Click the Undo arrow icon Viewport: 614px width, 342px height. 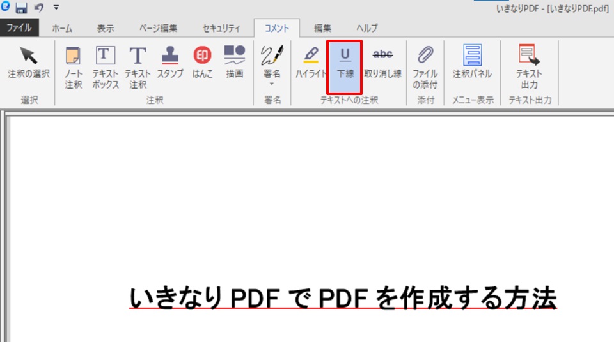click(39, 8)
